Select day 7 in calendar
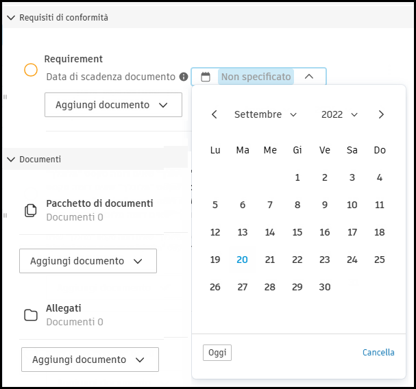 point(270,205)
